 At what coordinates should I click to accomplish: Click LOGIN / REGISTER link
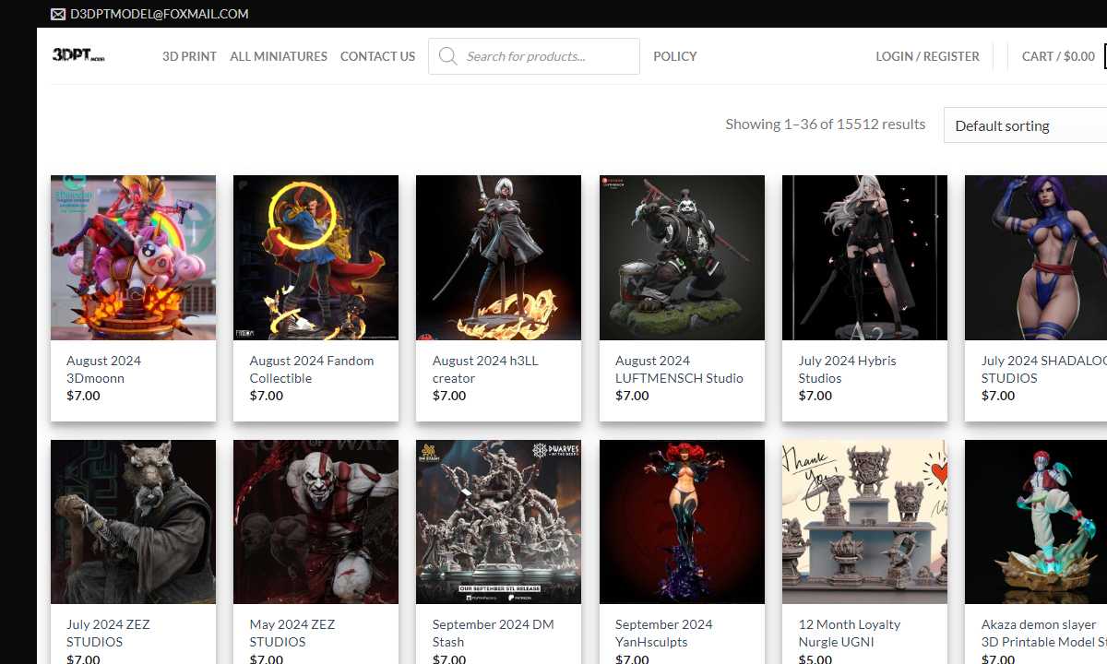click(x=927, y=56)
